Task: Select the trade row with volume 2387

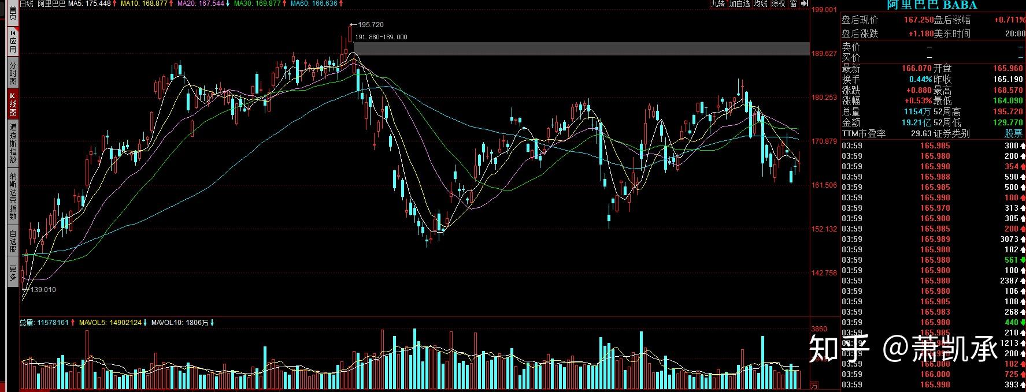Action: [x=934, y=281]
